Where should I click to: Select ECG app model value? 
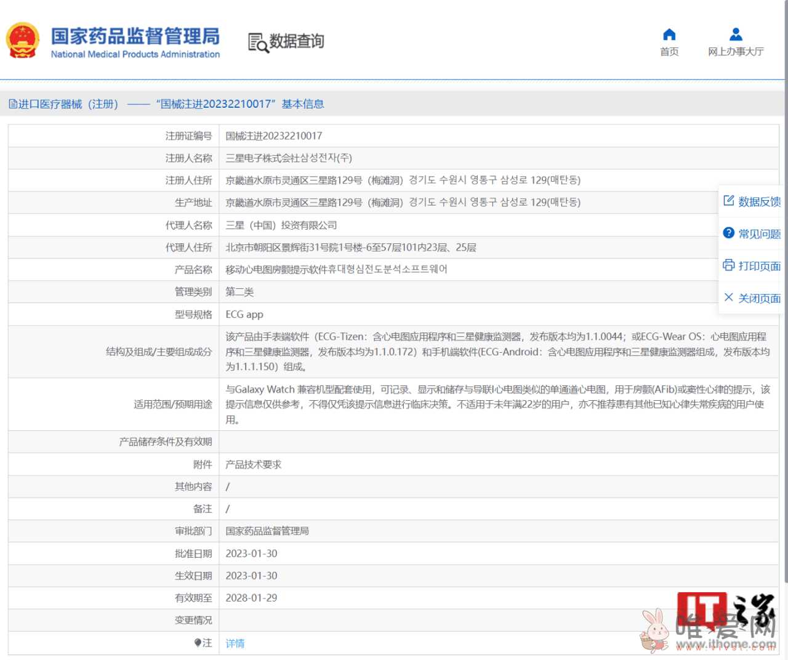point(244,314)
